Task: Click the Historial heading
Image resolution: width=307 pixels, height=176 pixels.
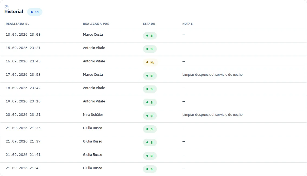Action: tap(14, 11)
